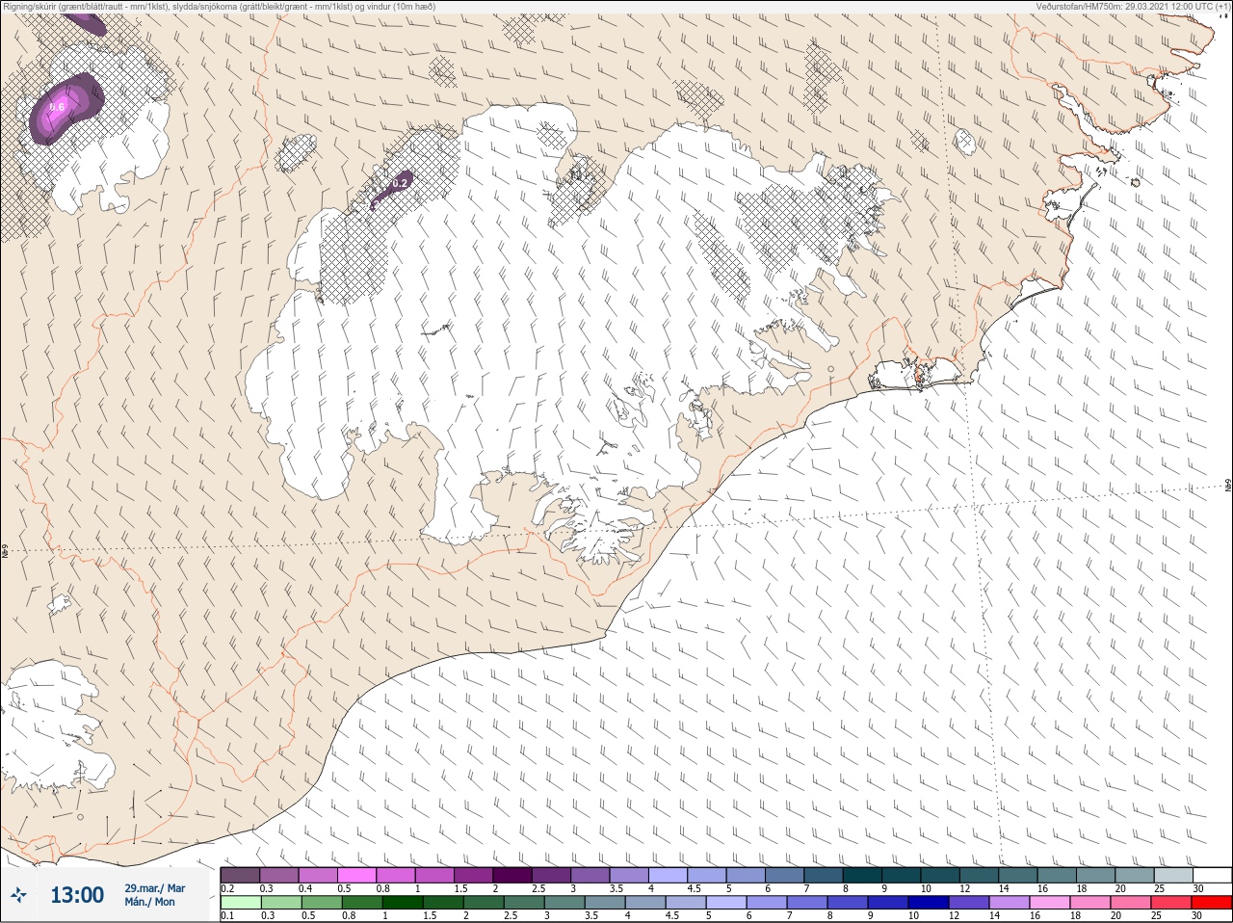Select the navy blue 10 swatch in lower legend

pyautogui.click(x=929, y=903)
